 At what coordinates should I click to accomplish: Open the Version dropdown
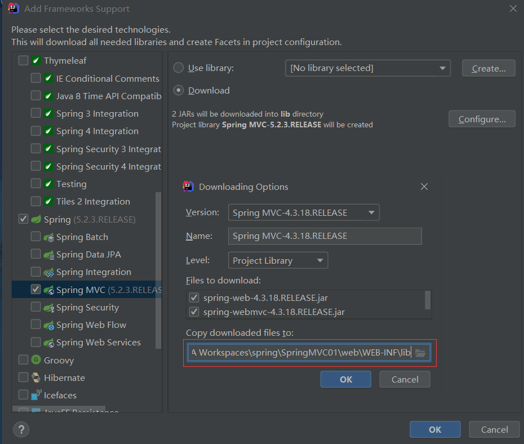[304, 212]
